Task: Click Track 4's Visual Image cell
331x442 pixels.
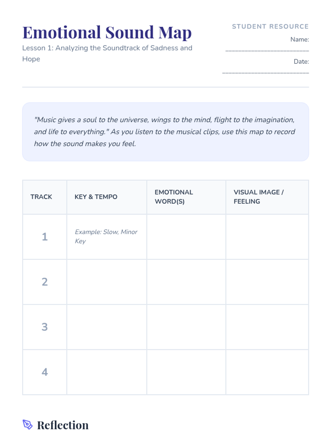Action: pyautogui.click(x=267, y=372)
